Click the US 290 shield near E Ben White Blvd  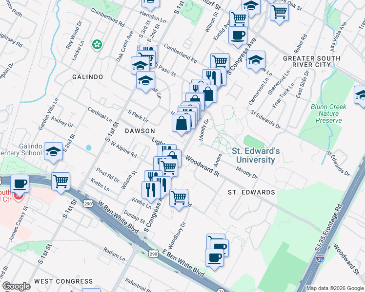(x=154, y=254)
